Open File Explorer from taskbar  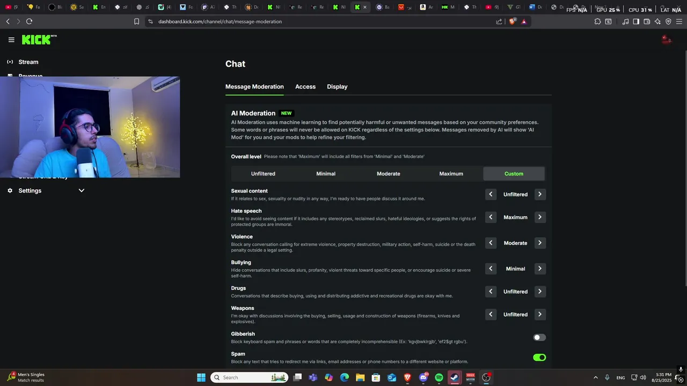[360, 377]
